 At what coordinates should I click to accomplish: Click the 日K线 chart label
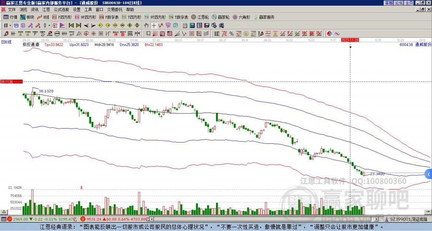point(6,42)
